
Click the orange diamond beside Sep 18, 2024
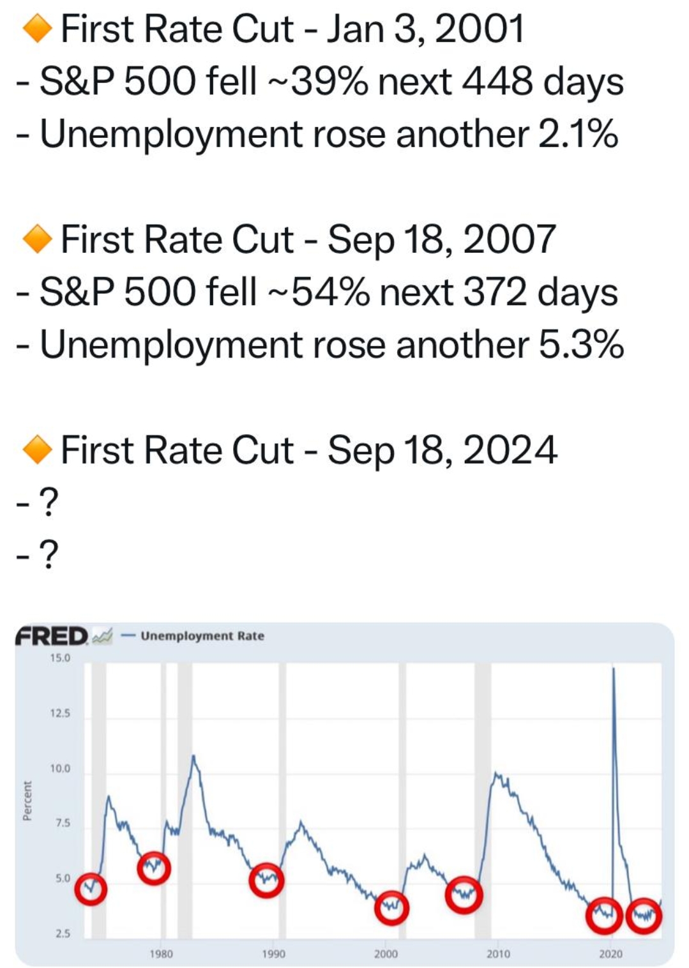pos(37,450)
